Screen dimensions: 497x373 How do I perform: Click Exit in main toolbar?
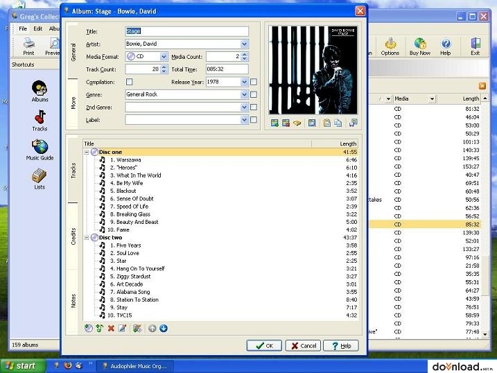pos(475,46)
